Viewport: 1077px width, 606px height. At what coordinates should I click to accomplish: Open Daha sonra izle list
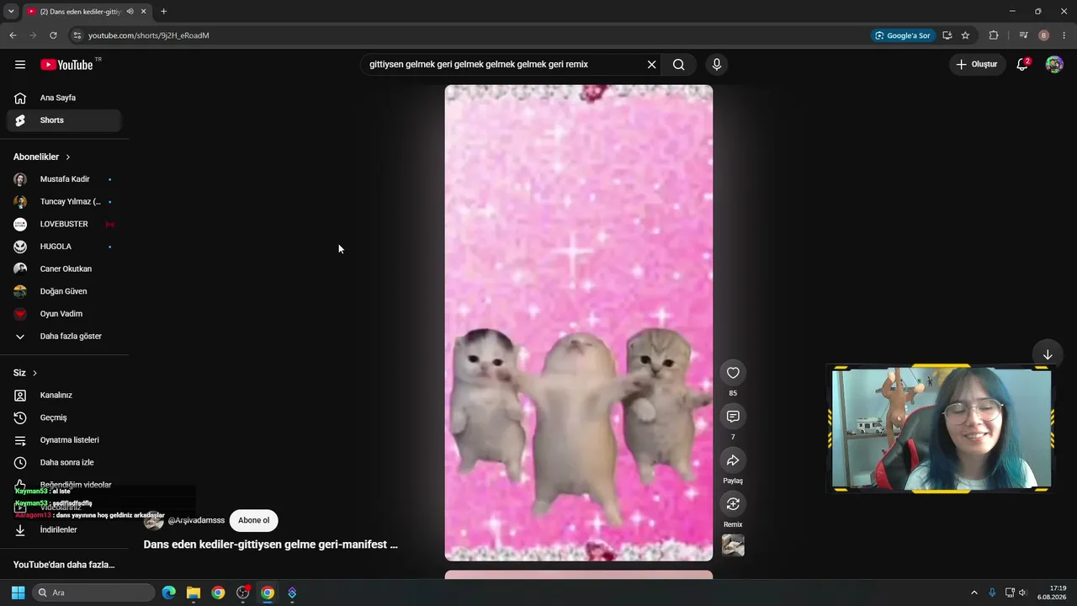[x=64, y=463]
